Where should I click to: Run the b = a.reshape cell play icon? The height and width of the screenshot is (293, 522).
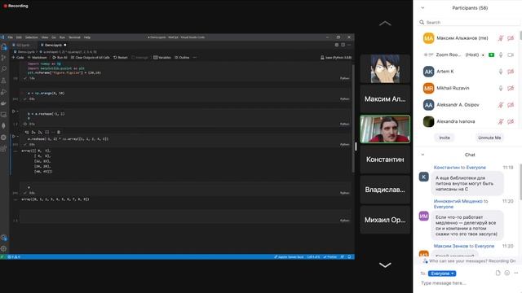(14, 112)
